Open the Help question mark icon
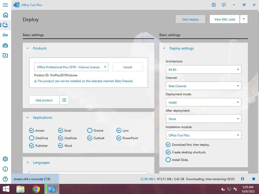The width and height of the screenshot is (259, 194). click(5, 179)
